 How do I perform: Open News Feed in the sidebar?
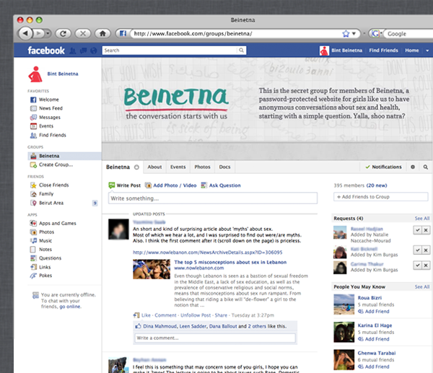pos(51,108)
